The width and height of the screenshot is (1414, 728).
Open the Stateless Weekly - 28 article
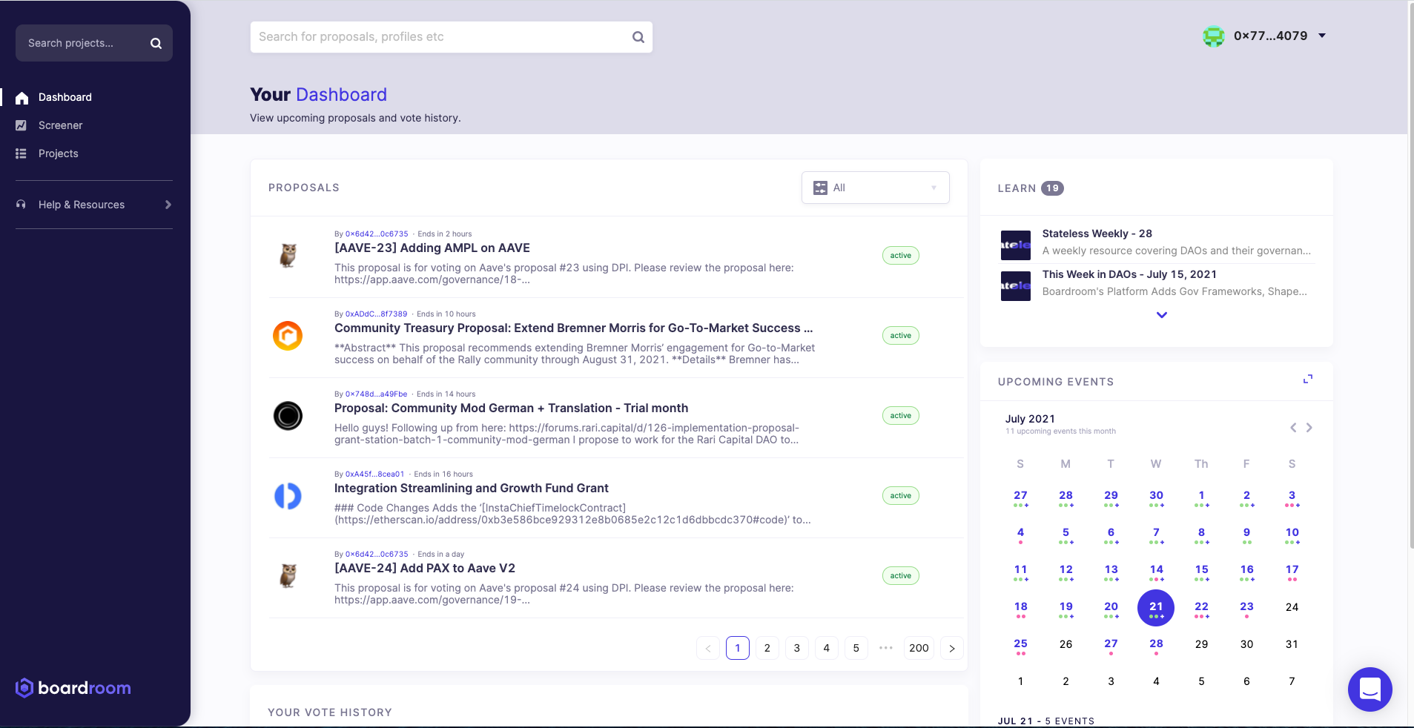coord(1097,234)
